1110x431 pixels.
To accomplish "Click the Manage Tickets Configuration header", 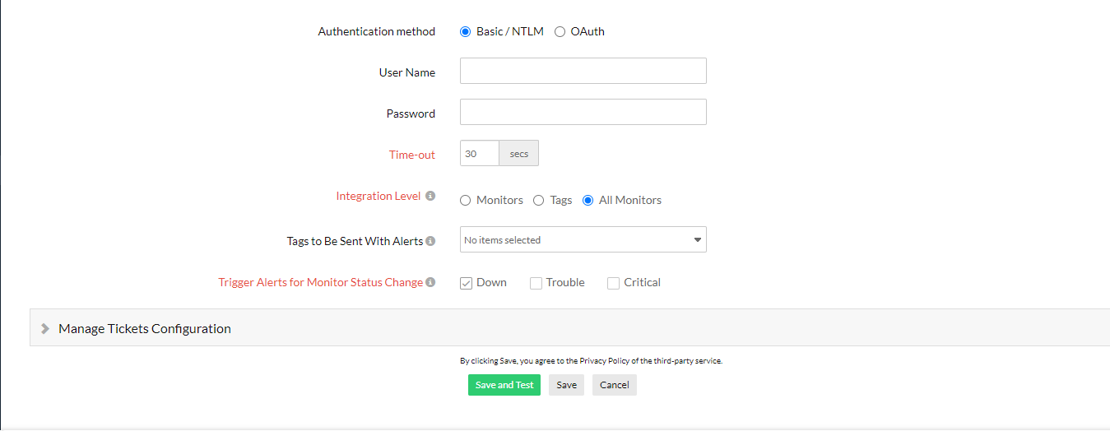I will click(145, 329).
